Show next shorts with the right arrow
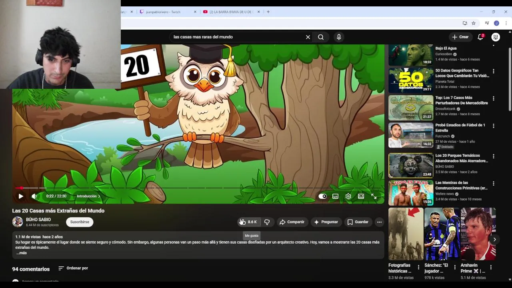Viewport: 512px width, 288px height. point(494,240)
